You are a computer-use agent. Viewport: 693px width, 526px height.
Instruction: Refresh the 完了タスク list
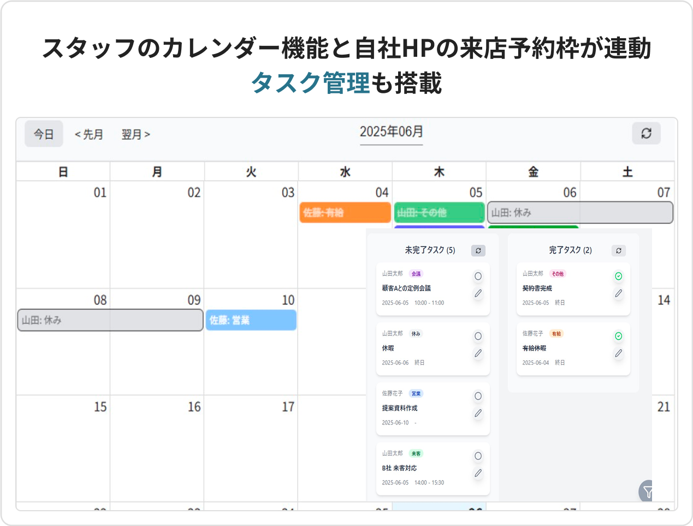618,251
